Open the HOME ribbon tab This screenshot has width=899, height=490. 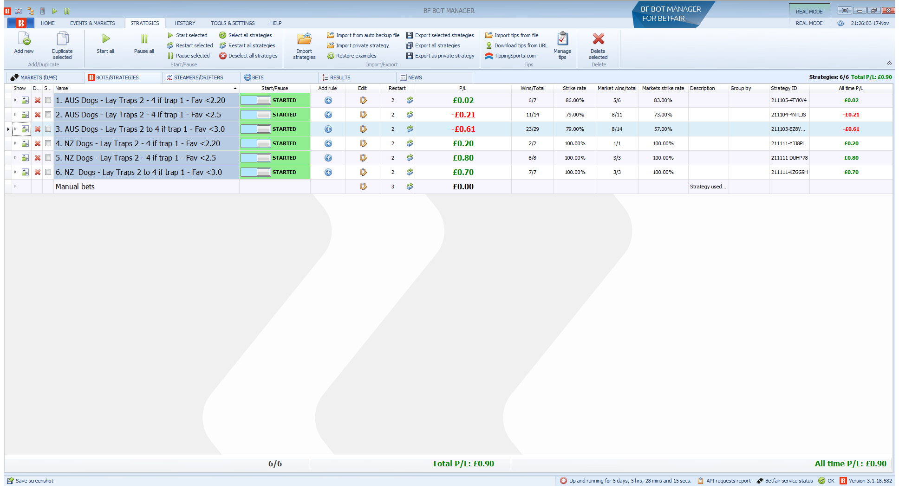[47, 23]
